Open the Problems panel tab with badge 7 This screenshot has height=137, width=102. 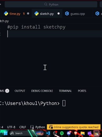pos(4,91)
